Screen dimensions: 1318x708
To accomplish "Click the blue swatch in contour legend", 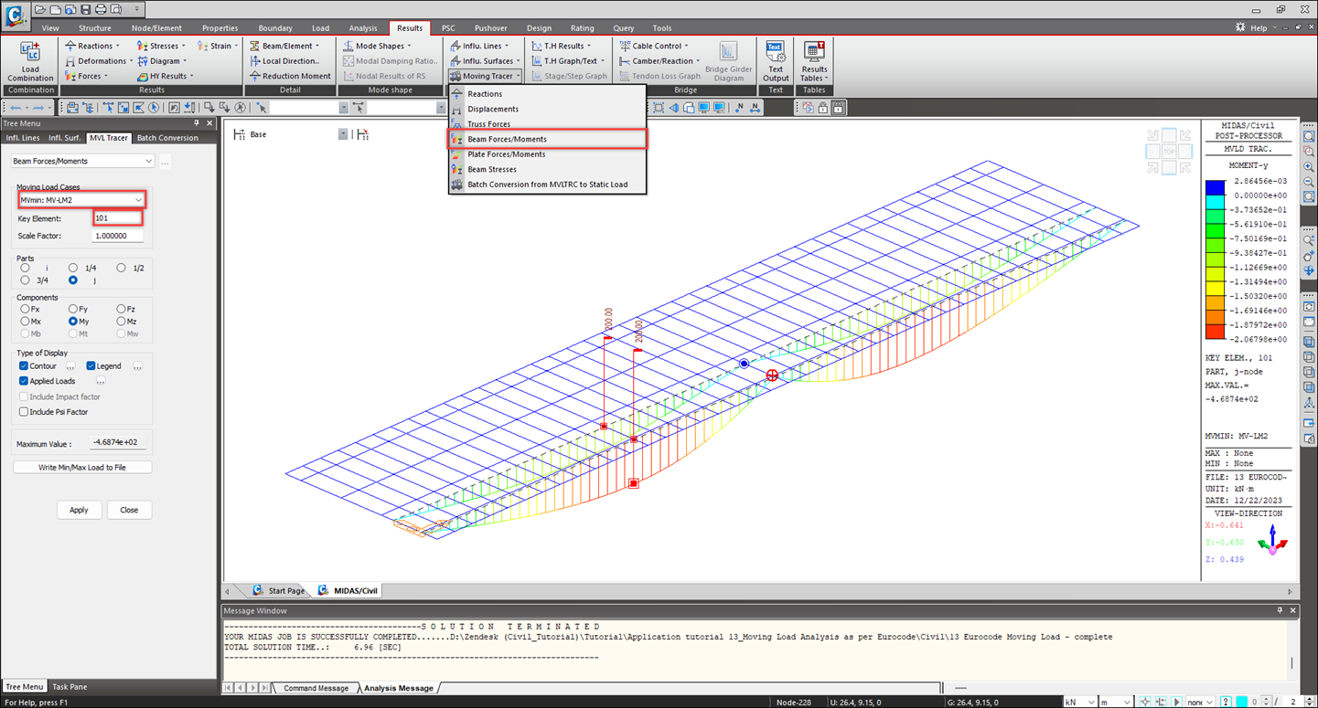I will pyautogui.click(x=1215, y=187).
